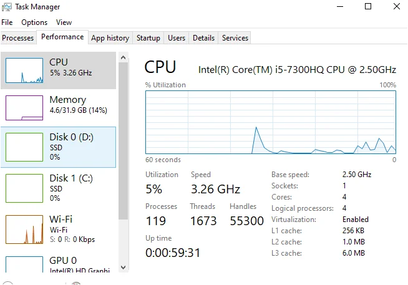Click the sidebar scroll down arrow
The width and height of the screenshot is (408, 285).
point(124,268)
